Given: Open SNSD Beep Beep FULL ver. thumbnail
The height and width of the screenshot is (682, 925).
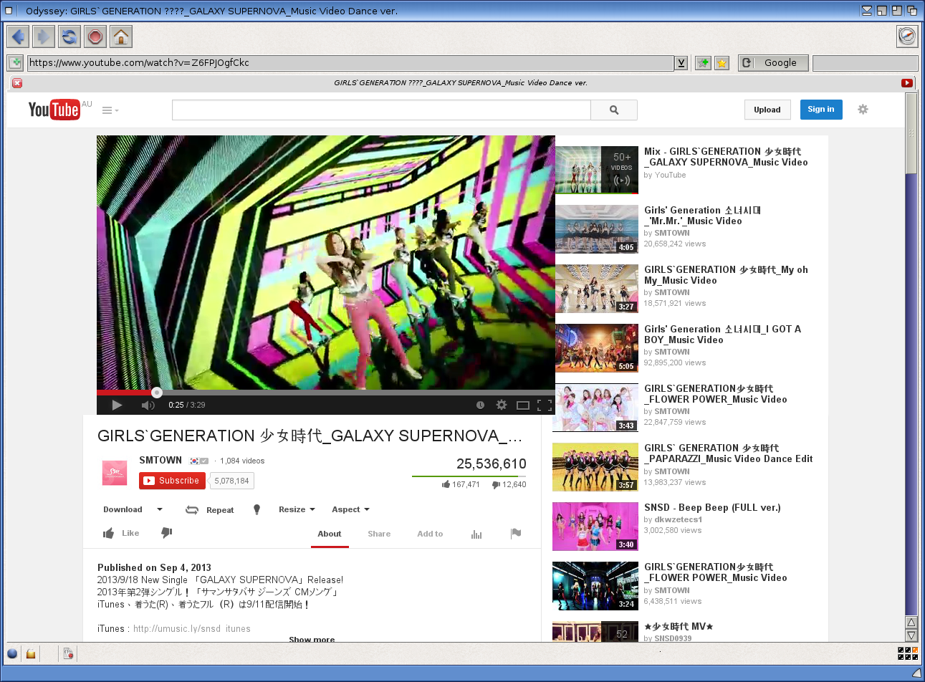Looking at the screenshot, I should pos(595,527).
